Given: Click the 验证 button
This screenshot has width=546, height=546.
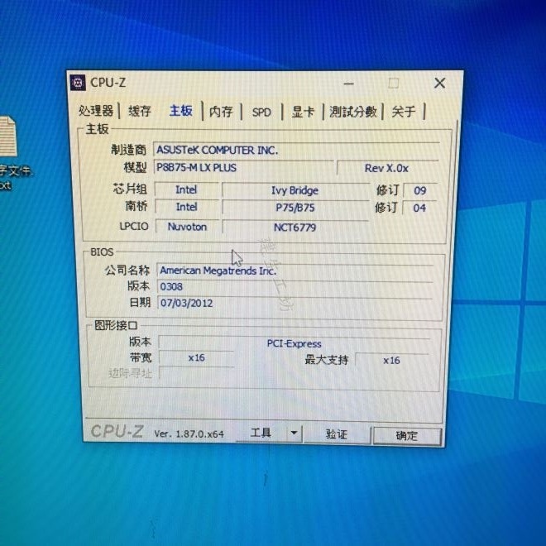Looking at the screenshot, I should pos(337,434).
